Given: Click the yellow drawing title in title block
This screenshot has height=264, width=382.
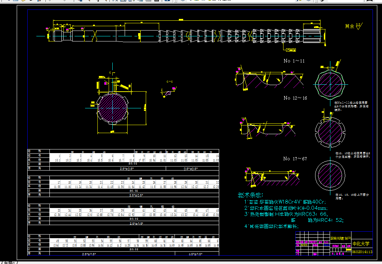Looking at the screenshot, I should 341,238.
